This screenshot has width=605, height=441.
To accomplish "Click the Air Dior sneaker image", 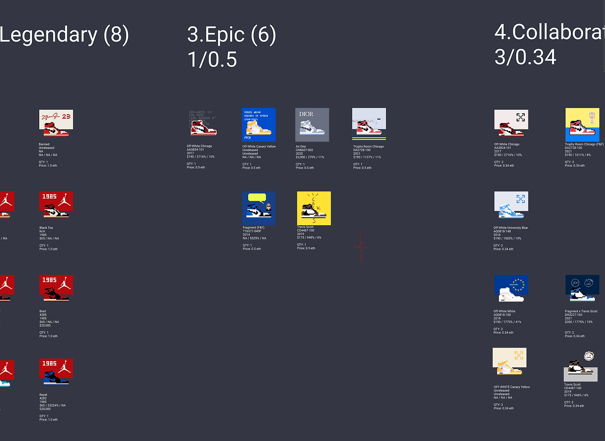I will [x=312, y=125].
